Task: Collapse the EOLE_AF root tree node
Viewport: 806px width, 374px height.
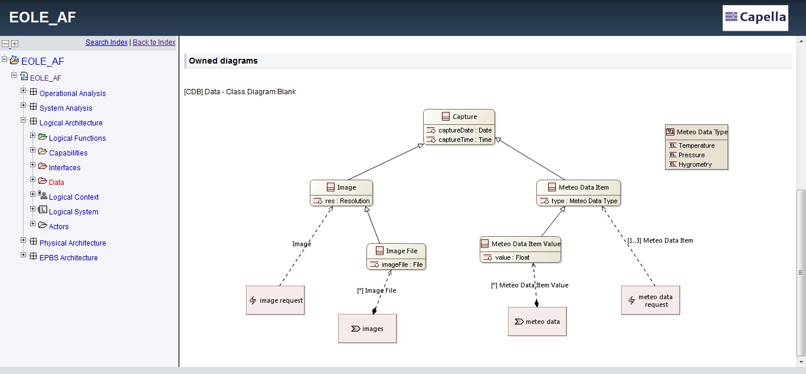Action: tap(5, 58)
